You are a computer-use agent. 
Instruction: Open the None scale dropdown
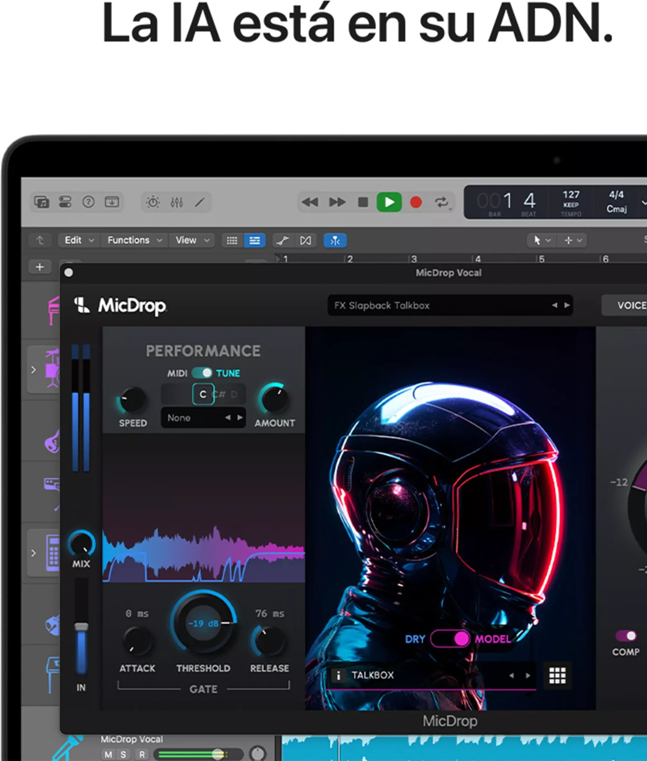(203, 418)
